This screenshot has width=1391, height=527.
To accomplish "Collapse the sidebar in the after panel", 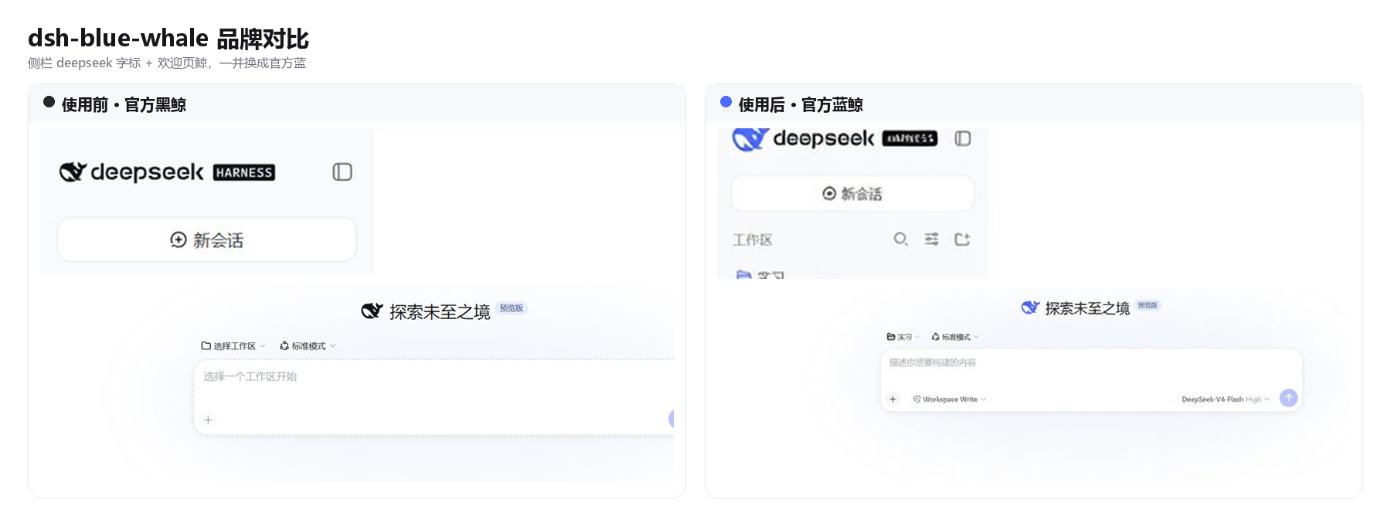I will 962,138.
